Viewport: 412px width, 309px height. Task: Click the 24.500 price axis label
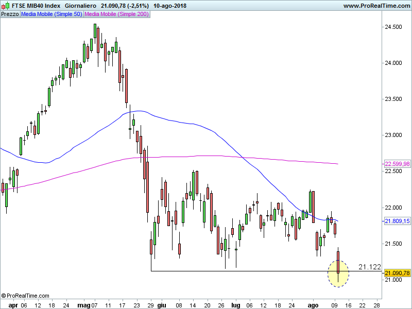click(393, 27)
